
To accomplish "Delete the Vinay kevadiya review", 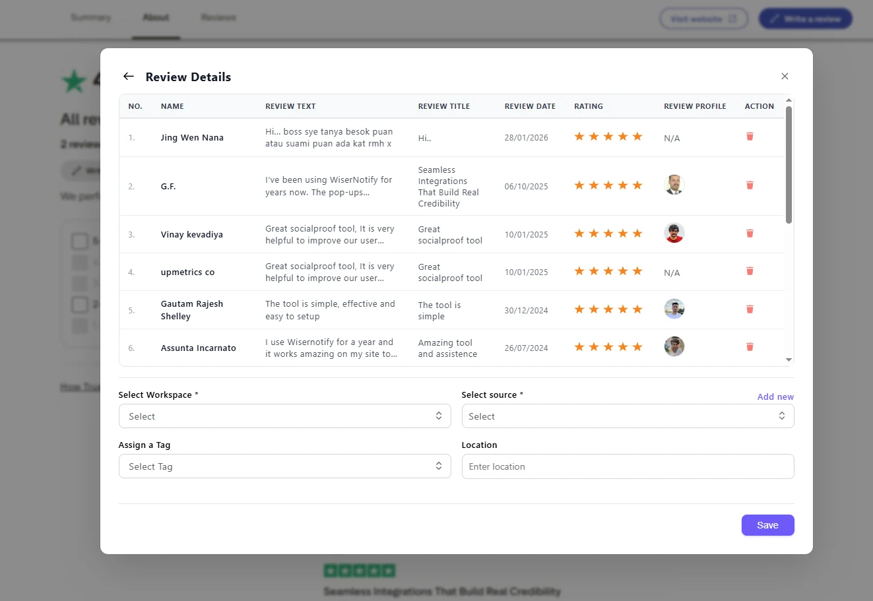I will pyautogui.click(x=750, y=234).
